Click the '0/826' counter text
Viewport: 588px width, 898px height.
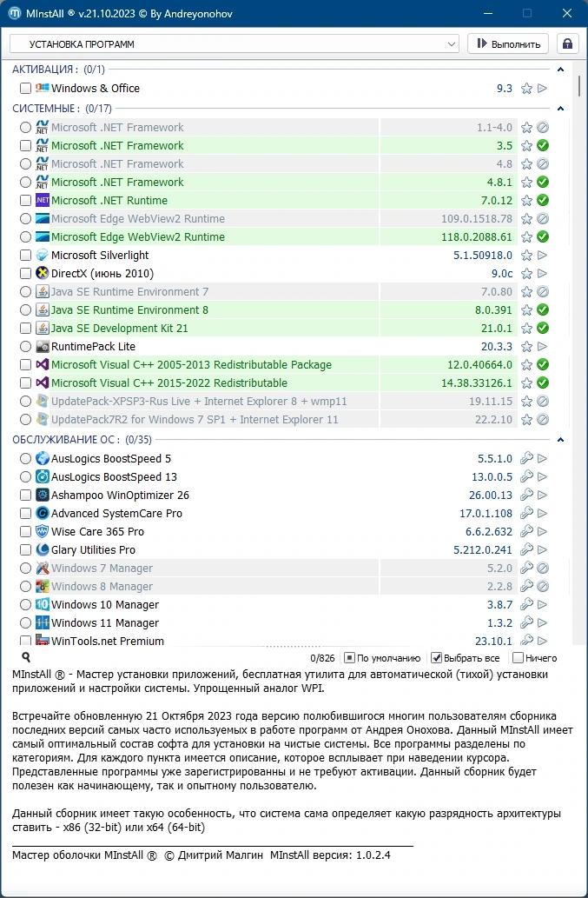coord(322,658)
